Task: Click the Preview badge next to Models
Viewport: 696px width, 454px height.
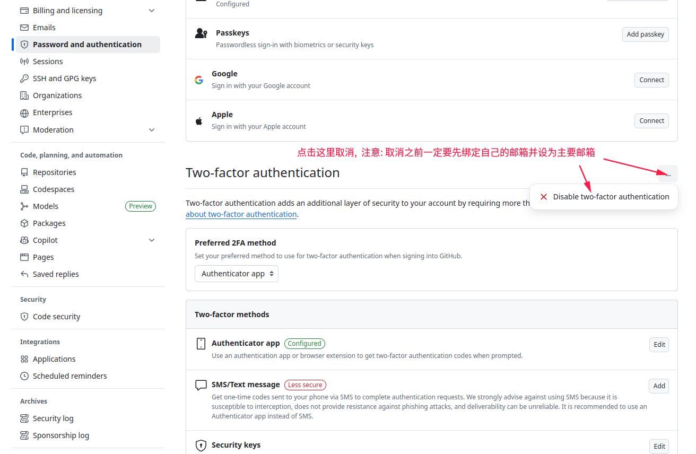Action: tap(140, 206)
